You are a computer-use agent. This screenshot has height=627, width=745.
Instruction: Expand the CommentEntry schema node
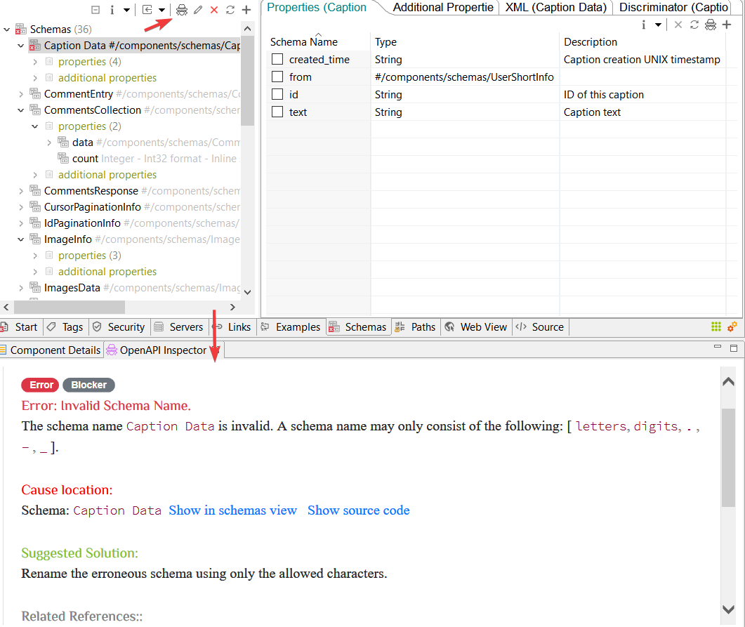[21, 94]
